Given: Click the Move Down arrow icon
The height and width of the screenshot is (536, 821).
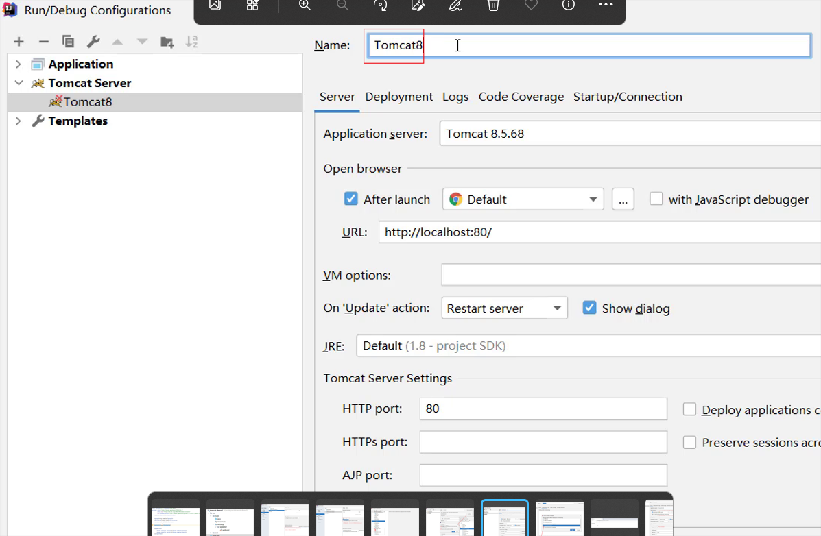Looking at the screenshot, I should (x=142, y=42).
